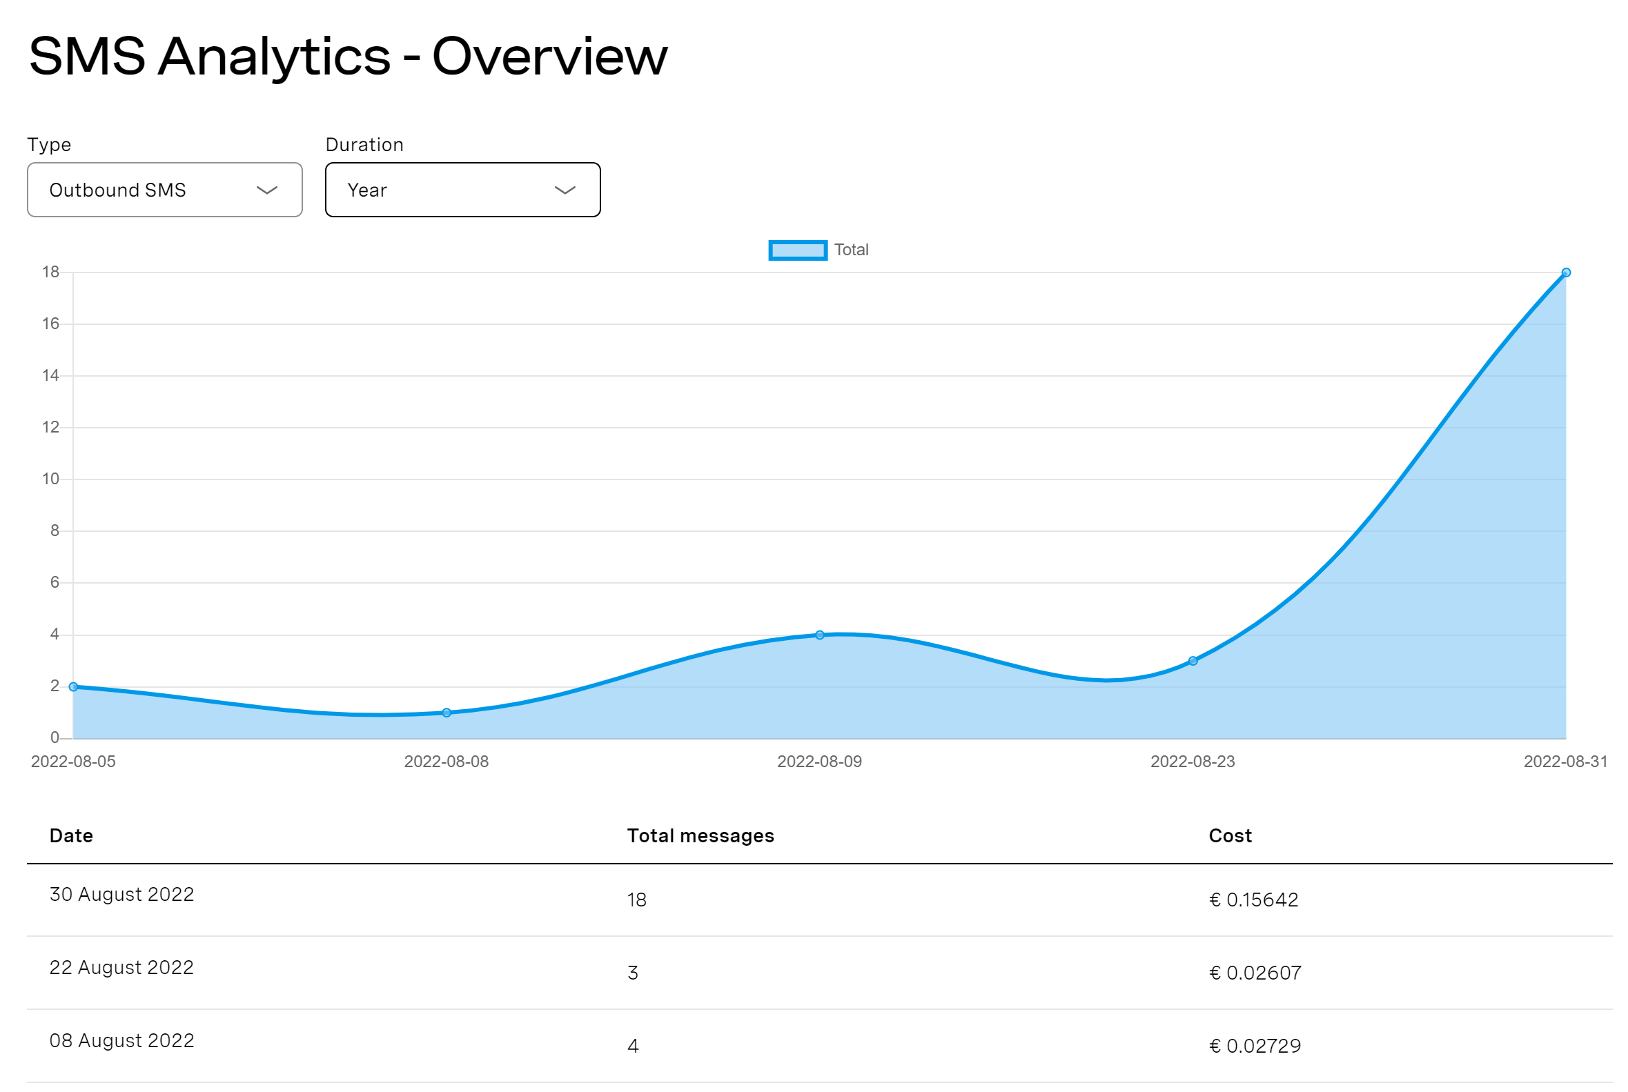Click the 2022-08-05 x-axis label
The image size is (1628, 1092).
73,761
